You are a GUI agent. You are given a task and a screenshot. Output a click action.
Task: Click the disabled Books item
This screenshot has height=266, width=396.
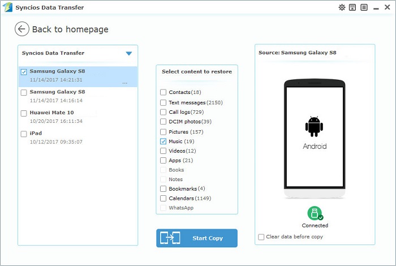coord(177,170)
